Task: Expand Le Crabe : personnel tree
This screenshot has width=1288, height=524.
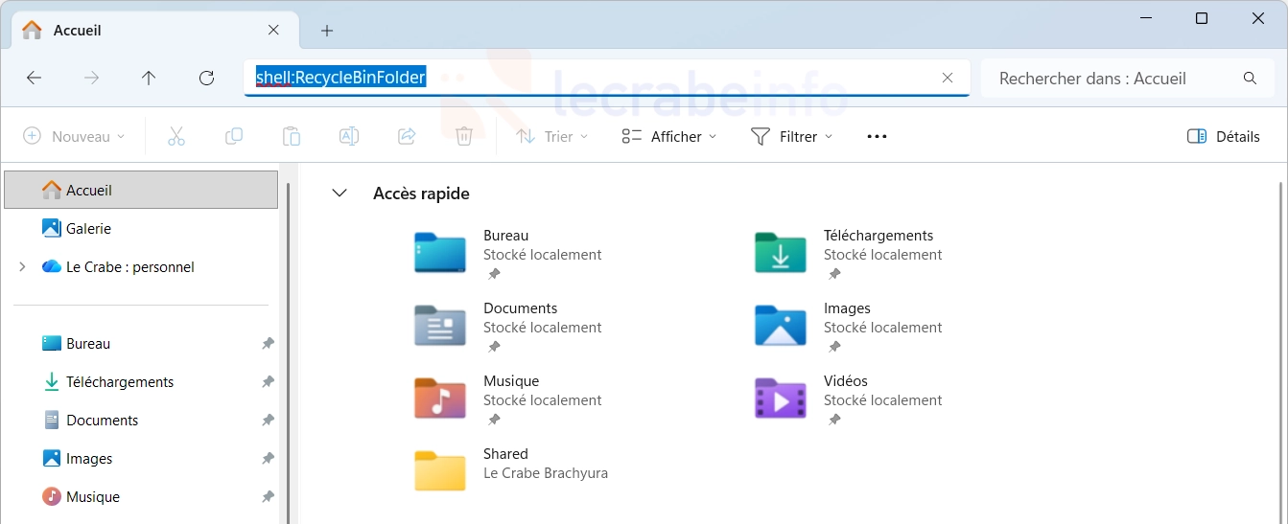Action: 22,267
